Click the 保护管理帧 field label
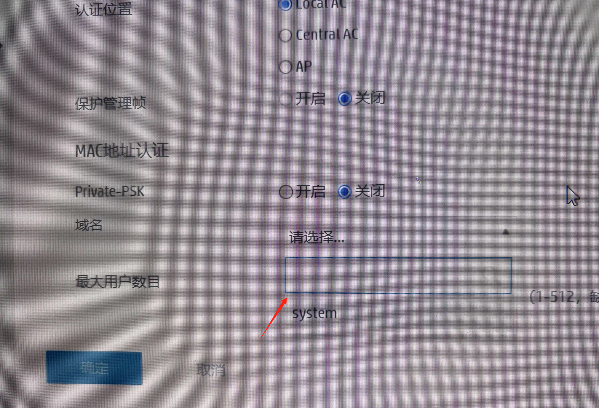Viewport: 599px width, 408px height. point(110,103)
